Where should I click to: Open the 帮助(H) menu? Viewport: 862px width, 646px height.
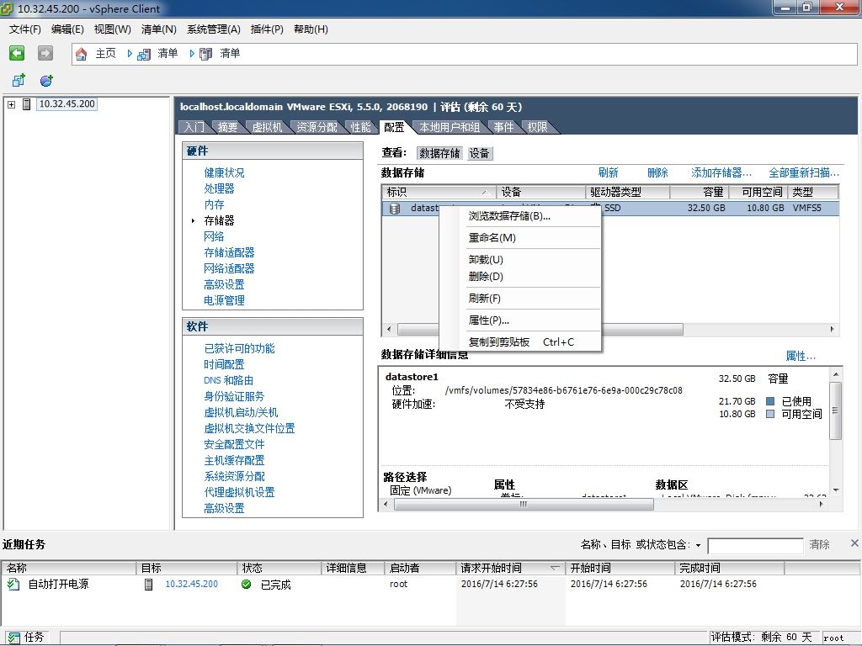[x=311, y=29]
